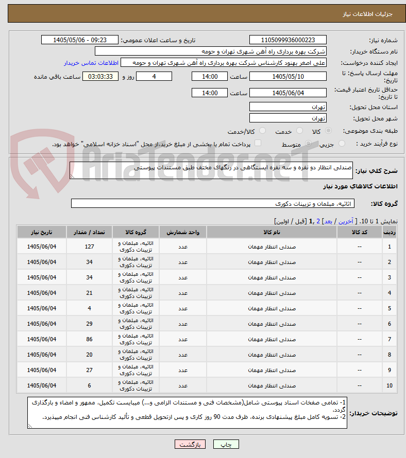Click the ردیف column header
Viewport: 406px width, 458px height.
[390, 232]
